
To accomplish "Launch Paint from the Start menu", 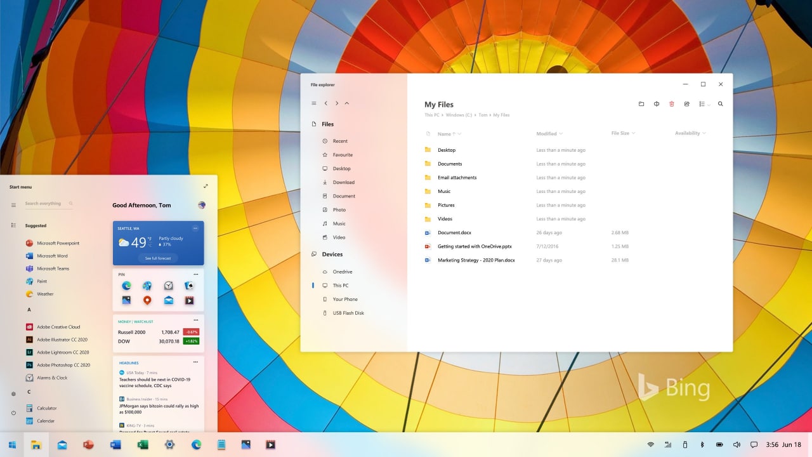I will 36,281.
